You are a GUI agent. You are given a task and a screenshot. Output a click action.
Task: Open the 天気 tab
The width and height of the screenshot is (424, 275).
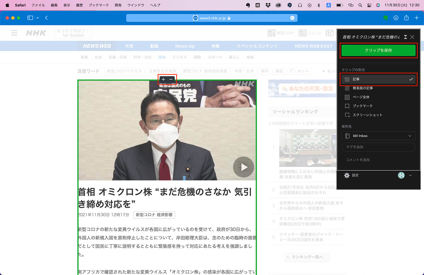tap(129, 46)
